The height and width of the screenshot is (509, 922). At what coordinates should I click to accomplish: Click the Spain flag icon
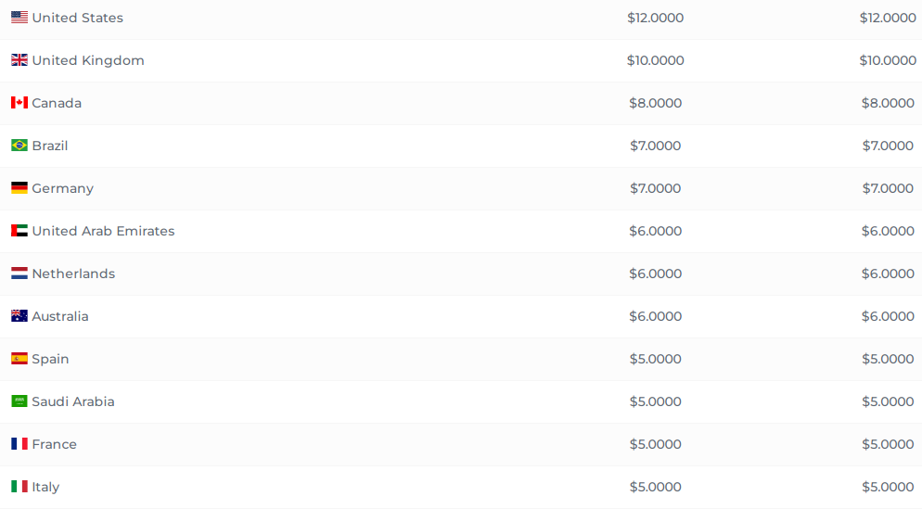(x=19, y=359)
